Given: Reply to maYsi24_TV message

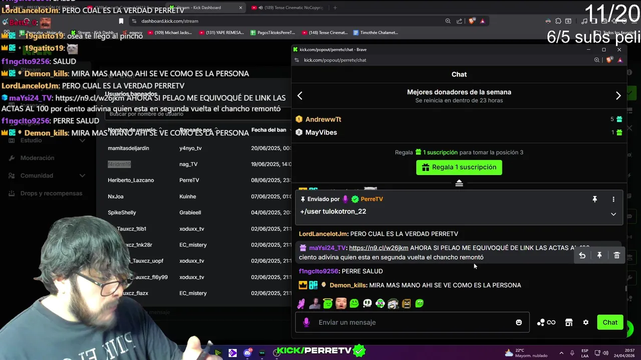Looking at the screenshot, I should 582,255.
